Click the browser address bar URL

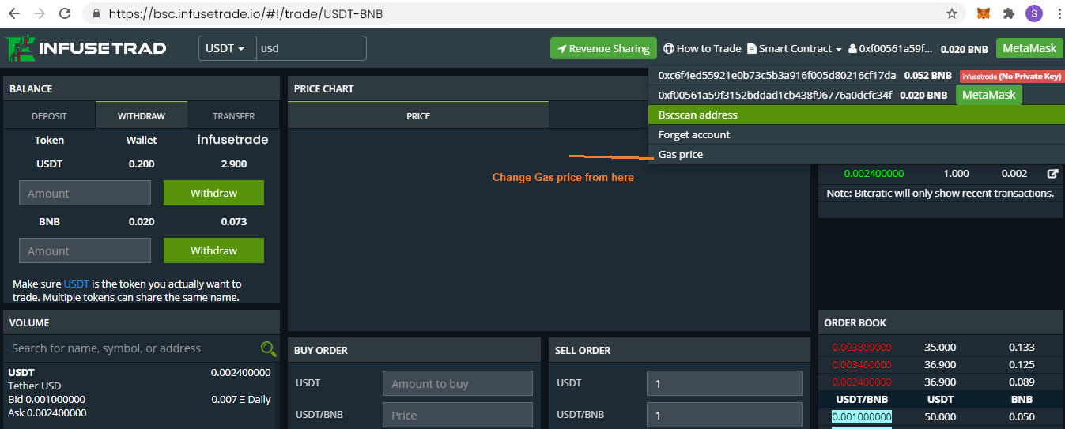[247, 14]
